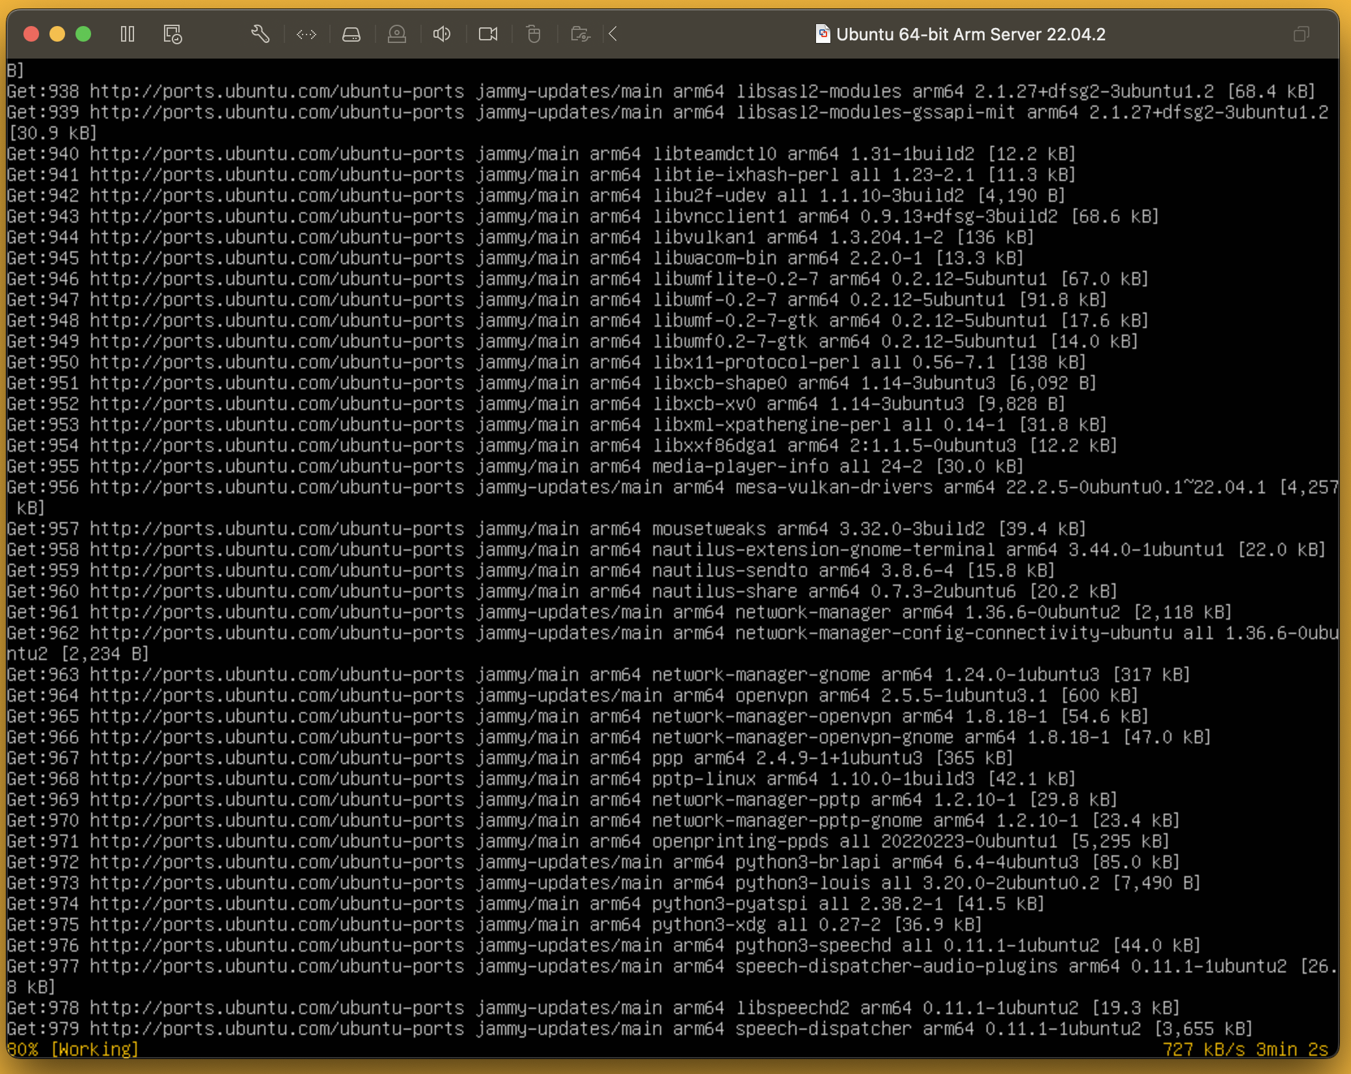Click the Get:966 network-manager-openvpn-gnome line

tap(609, 737)
